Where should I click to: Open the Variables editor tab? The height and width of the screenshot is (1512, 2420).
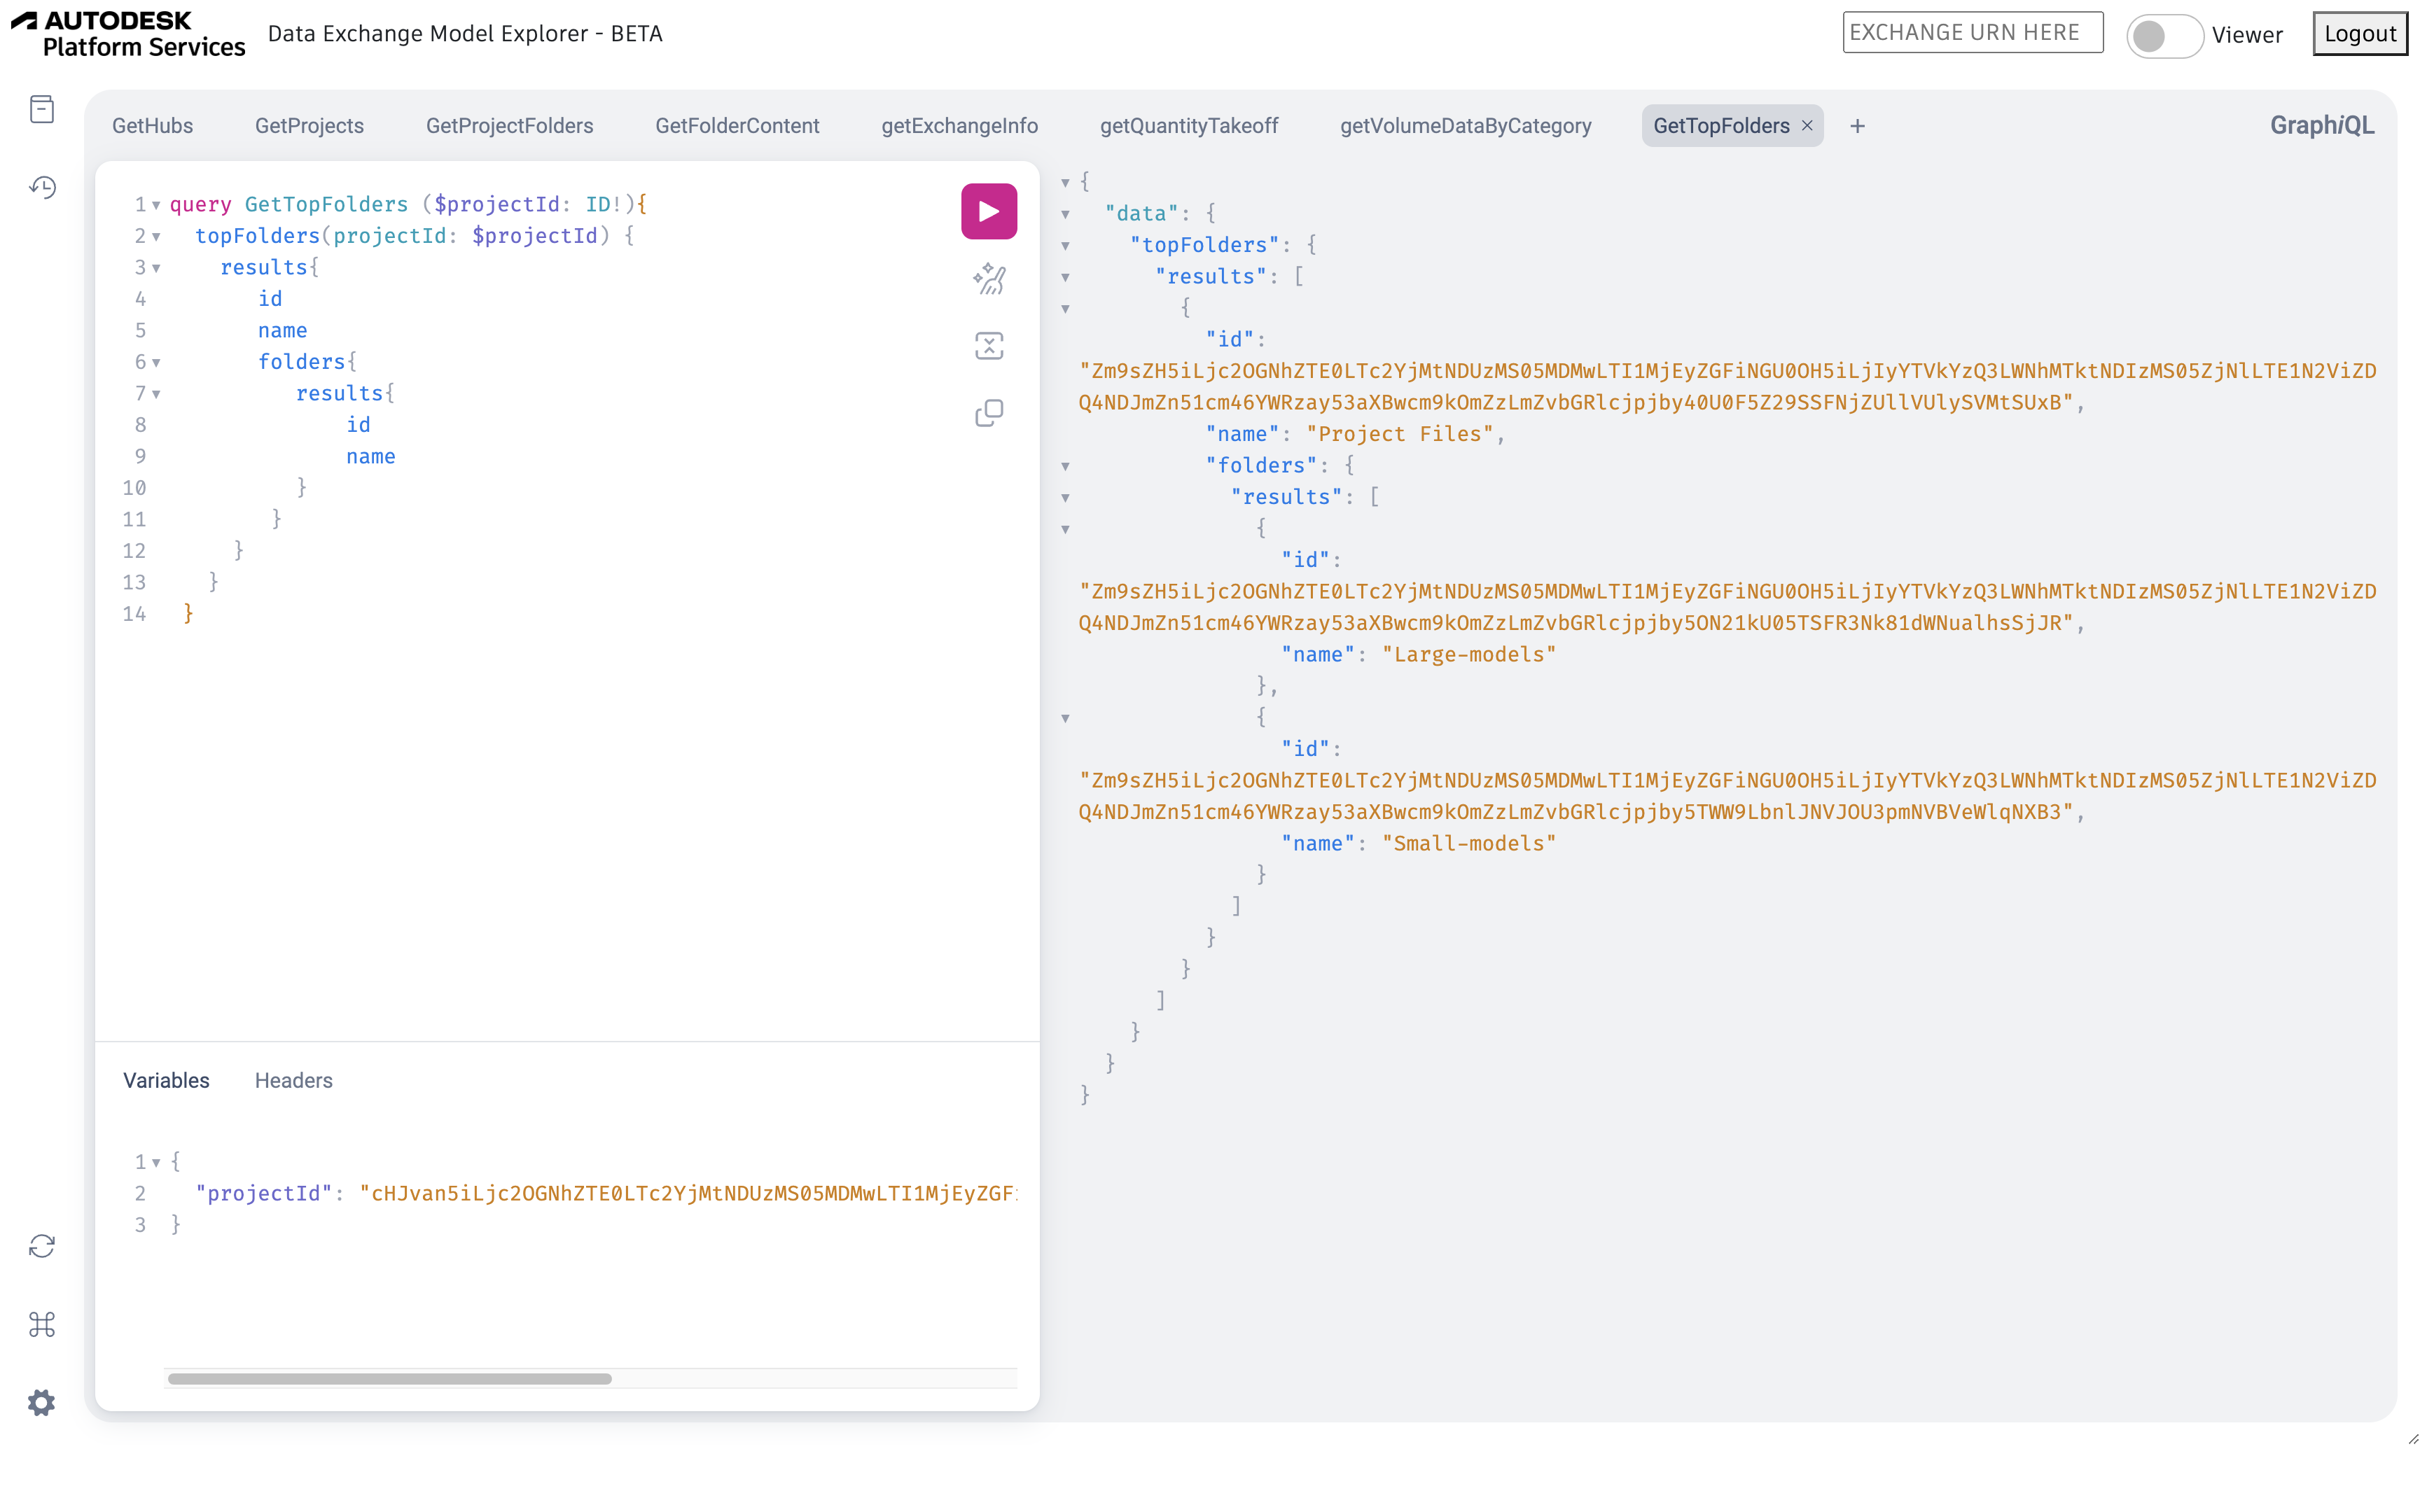pyautogui.click(x=166, y=1080)
